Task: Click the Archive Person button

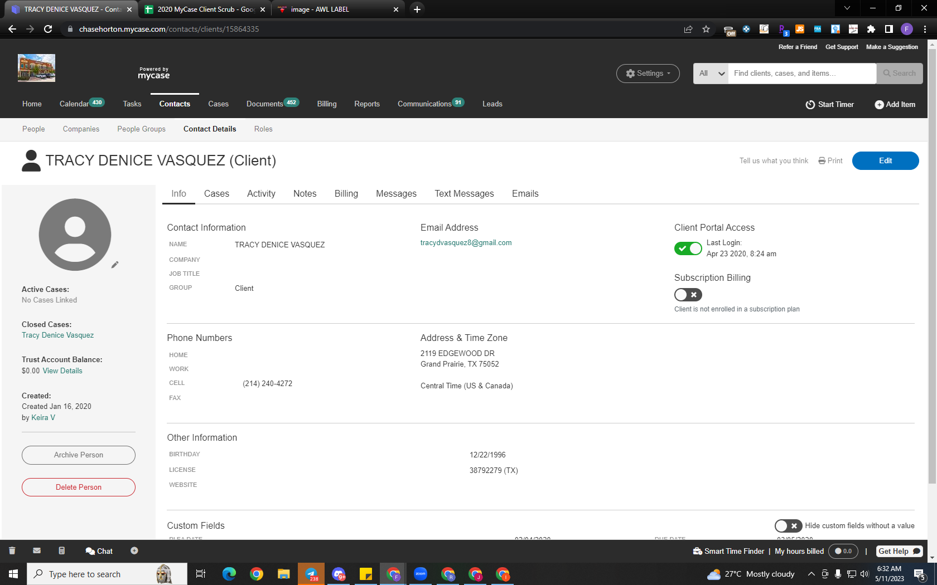Action: 79,455
